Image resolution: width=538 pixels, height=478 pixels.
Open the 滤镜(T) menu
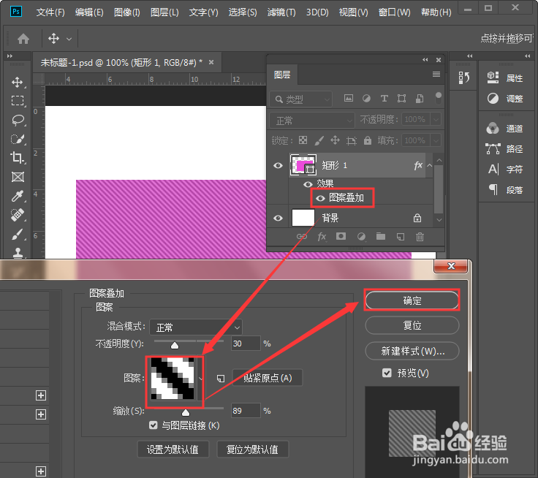[281, 12]
